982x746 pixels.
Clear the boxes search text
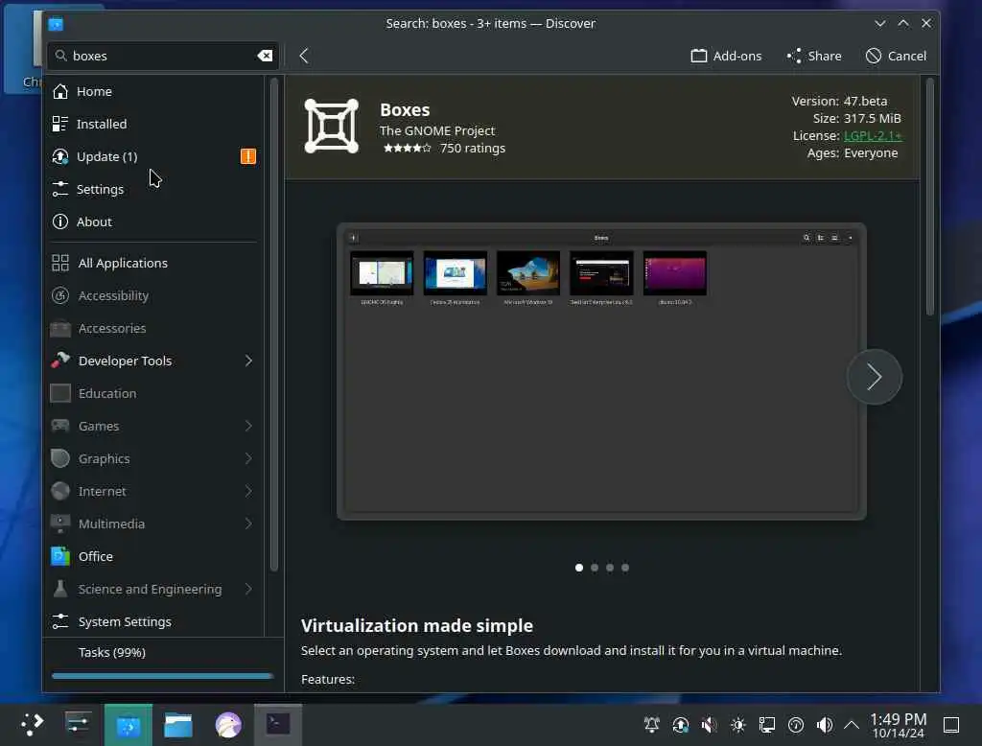pos(265,56)
